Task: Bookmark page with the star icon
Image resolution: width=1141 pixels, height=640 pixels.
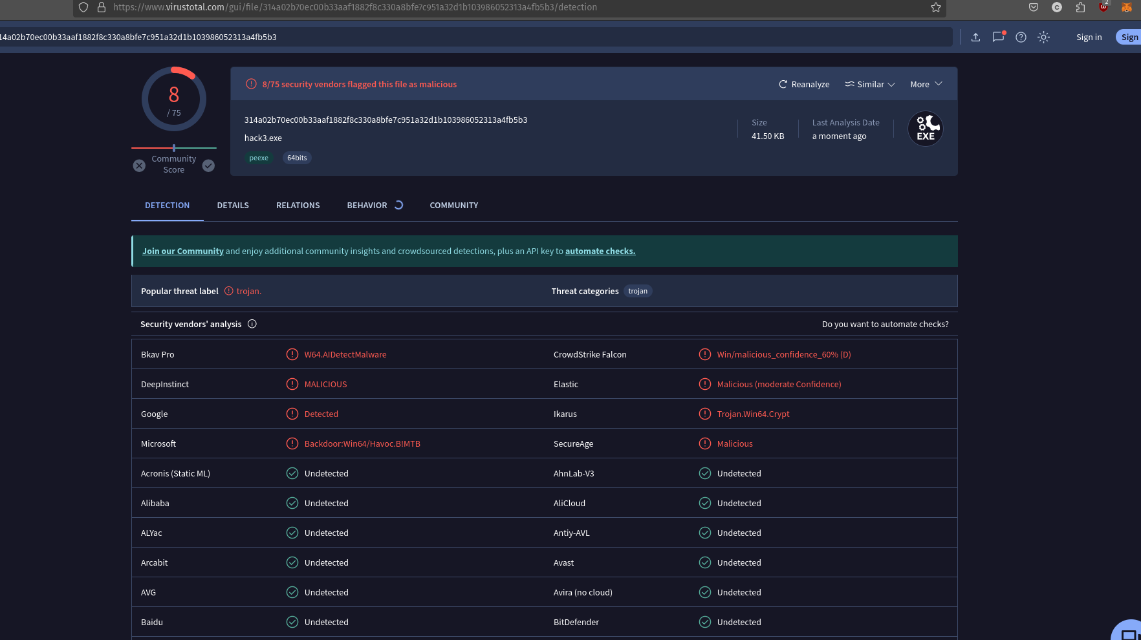Action: click(x=935, y=7)
